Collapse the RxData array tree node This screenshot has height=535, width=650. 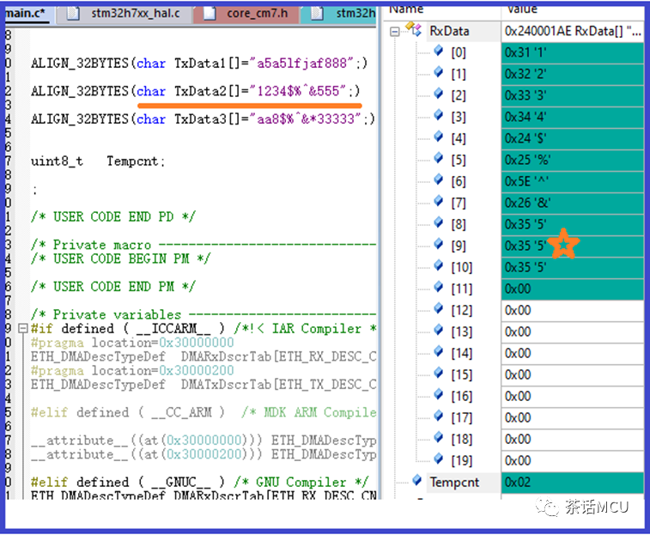pyautogui.click(x=395, y=31)
